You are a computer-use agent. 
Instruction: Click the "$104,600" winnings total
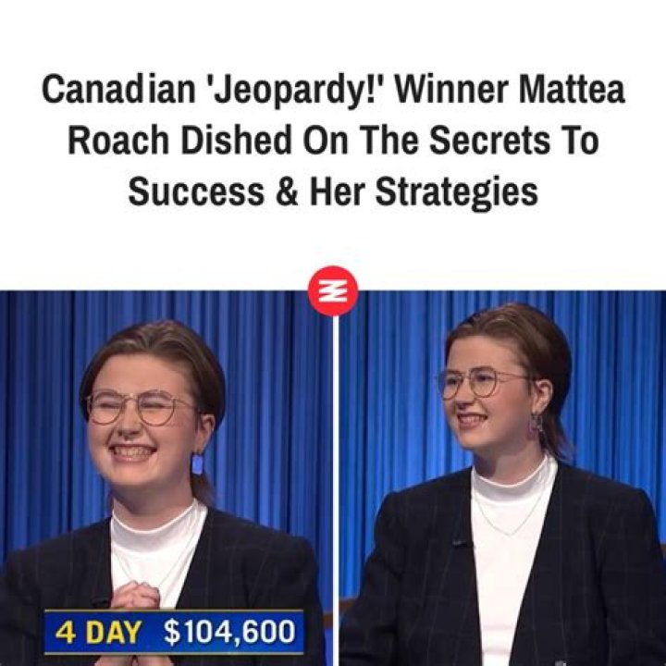[x=229, y=632]
